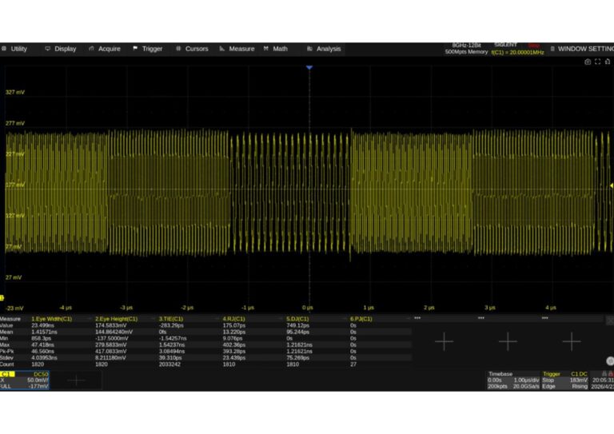The height and width of the screenshot is (434, 614).
Task: Click the f(C1) = 20.00001MHz frequency counter
Action: pyautogui.click(x=518, y=53)
